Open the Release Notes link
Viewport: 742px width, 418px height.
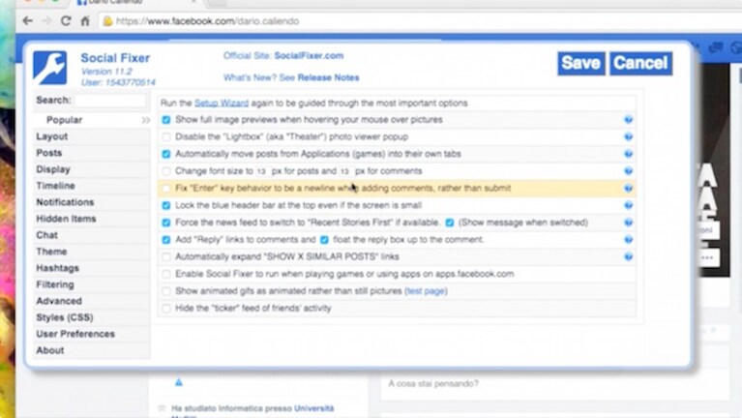pyautogui.click(x=328, y=77)
